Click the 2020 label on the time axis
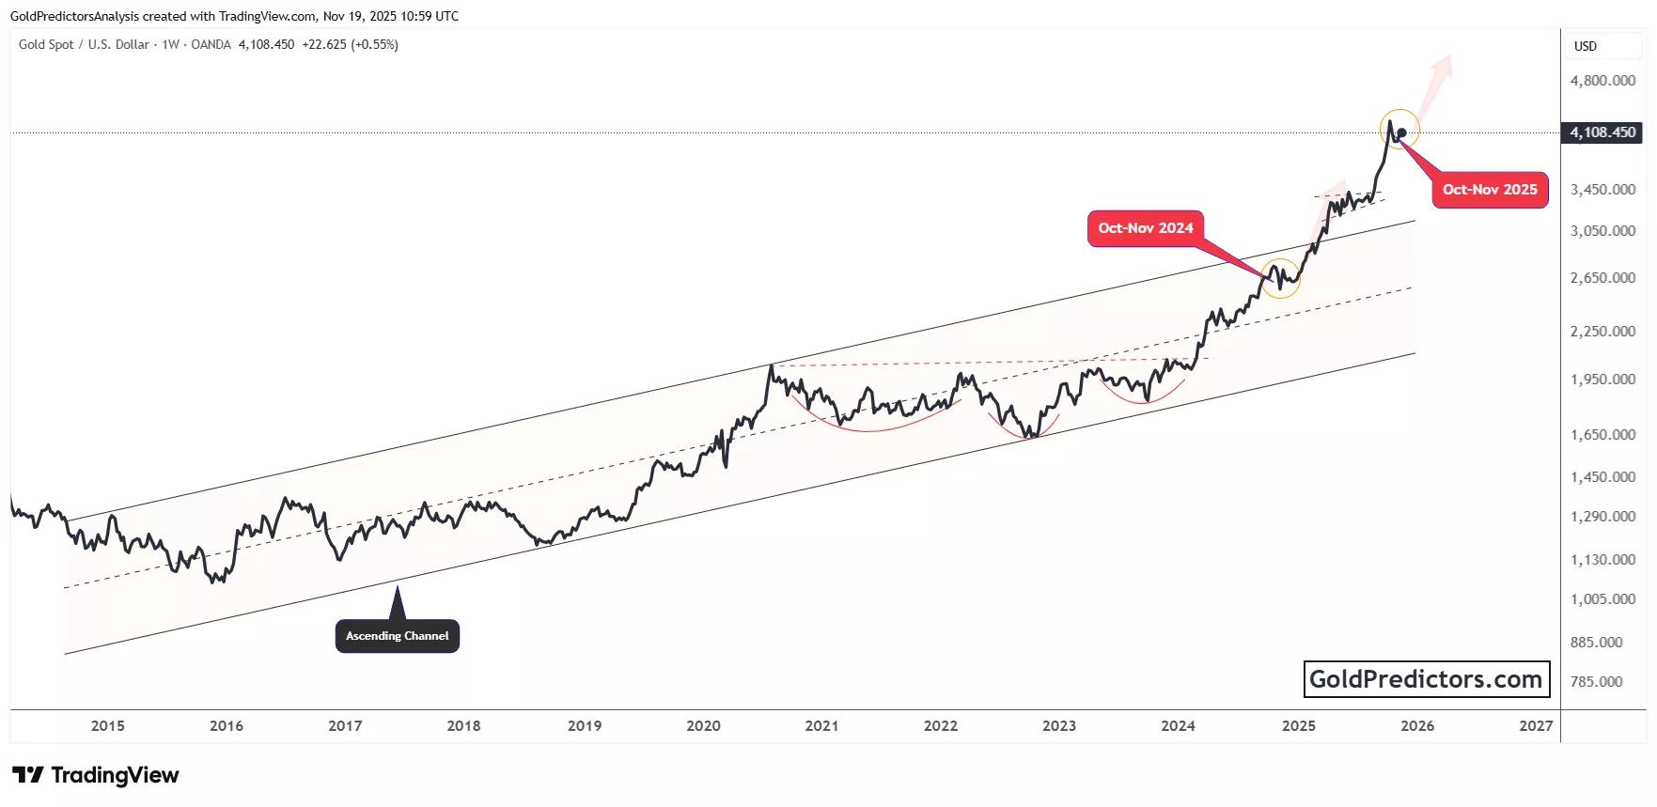Screen dimensions: 1657x807 703,725
